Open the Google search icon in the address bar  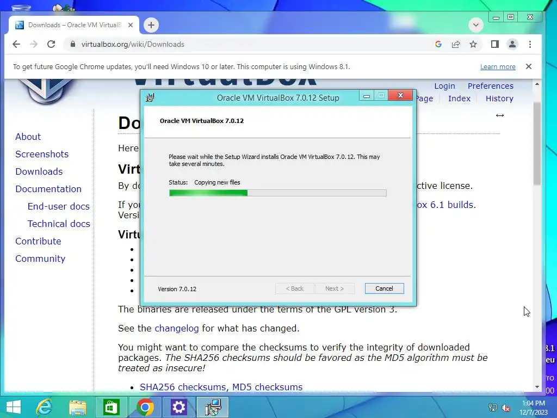coord(438,44)
